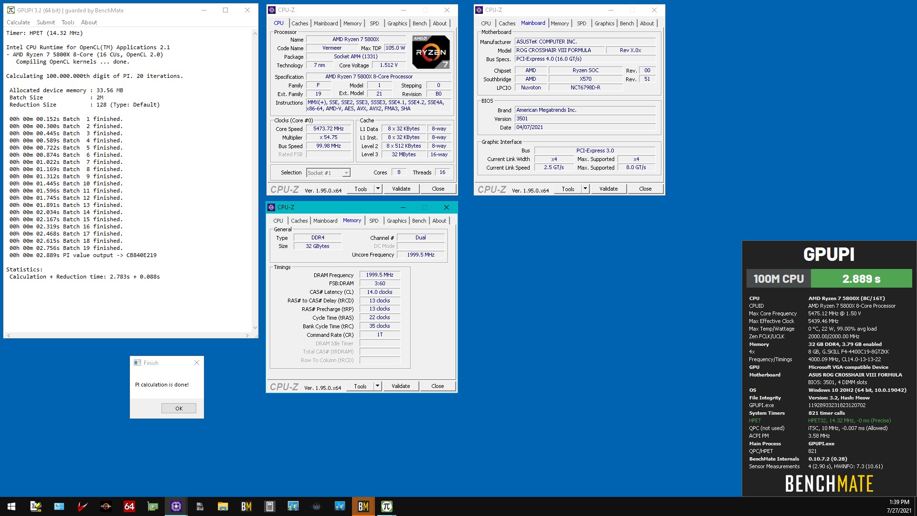Screen dimensions: 917x516
Task: Switch to the GPUPI pi taskbar icon
Action: [386, 506]
